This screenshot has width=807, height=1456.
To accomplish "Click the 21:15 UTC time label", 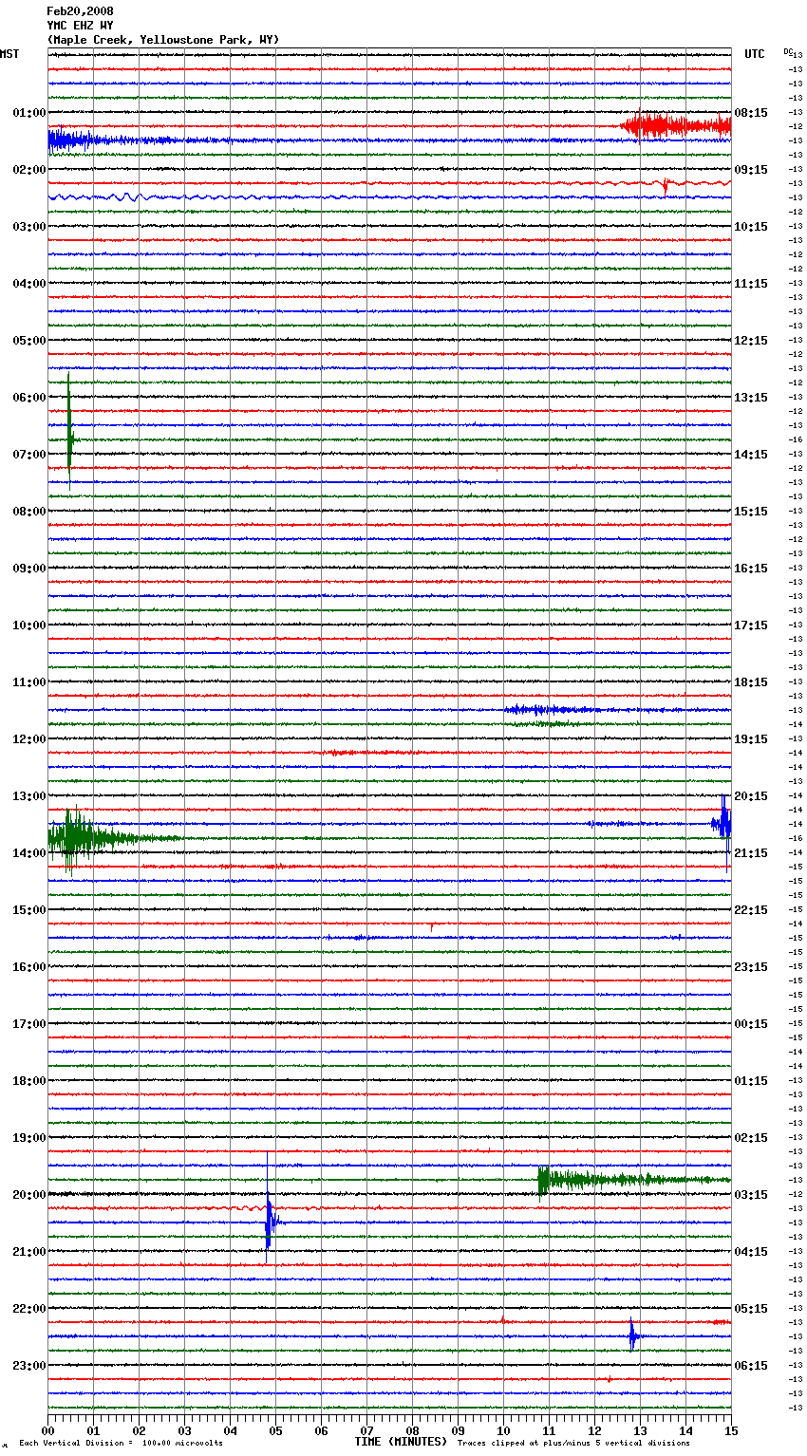I will [x=751, y=853].
